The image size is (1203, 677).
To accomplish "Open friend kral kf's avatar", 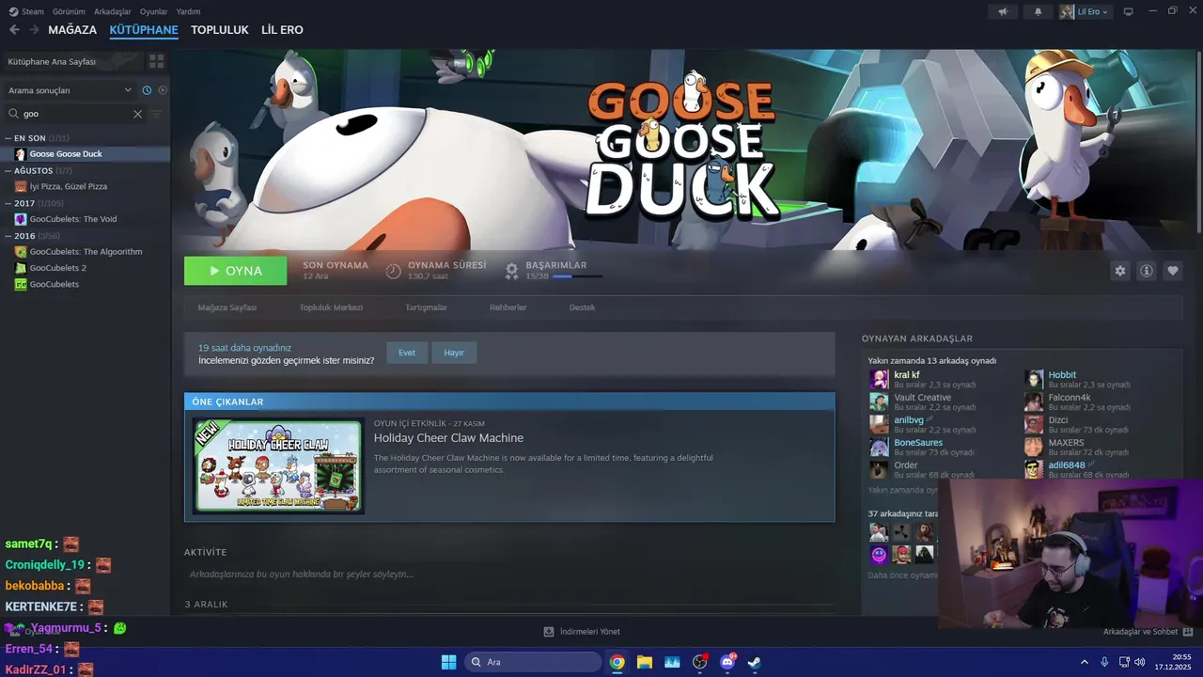I will tap(879, 379).
